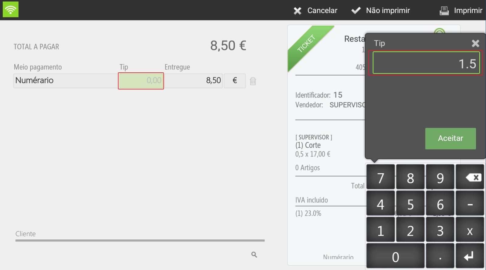Viewport: 486px width, 270px height.
Task: Tap the keypad enter arrow key
Action: pos(470,256)
